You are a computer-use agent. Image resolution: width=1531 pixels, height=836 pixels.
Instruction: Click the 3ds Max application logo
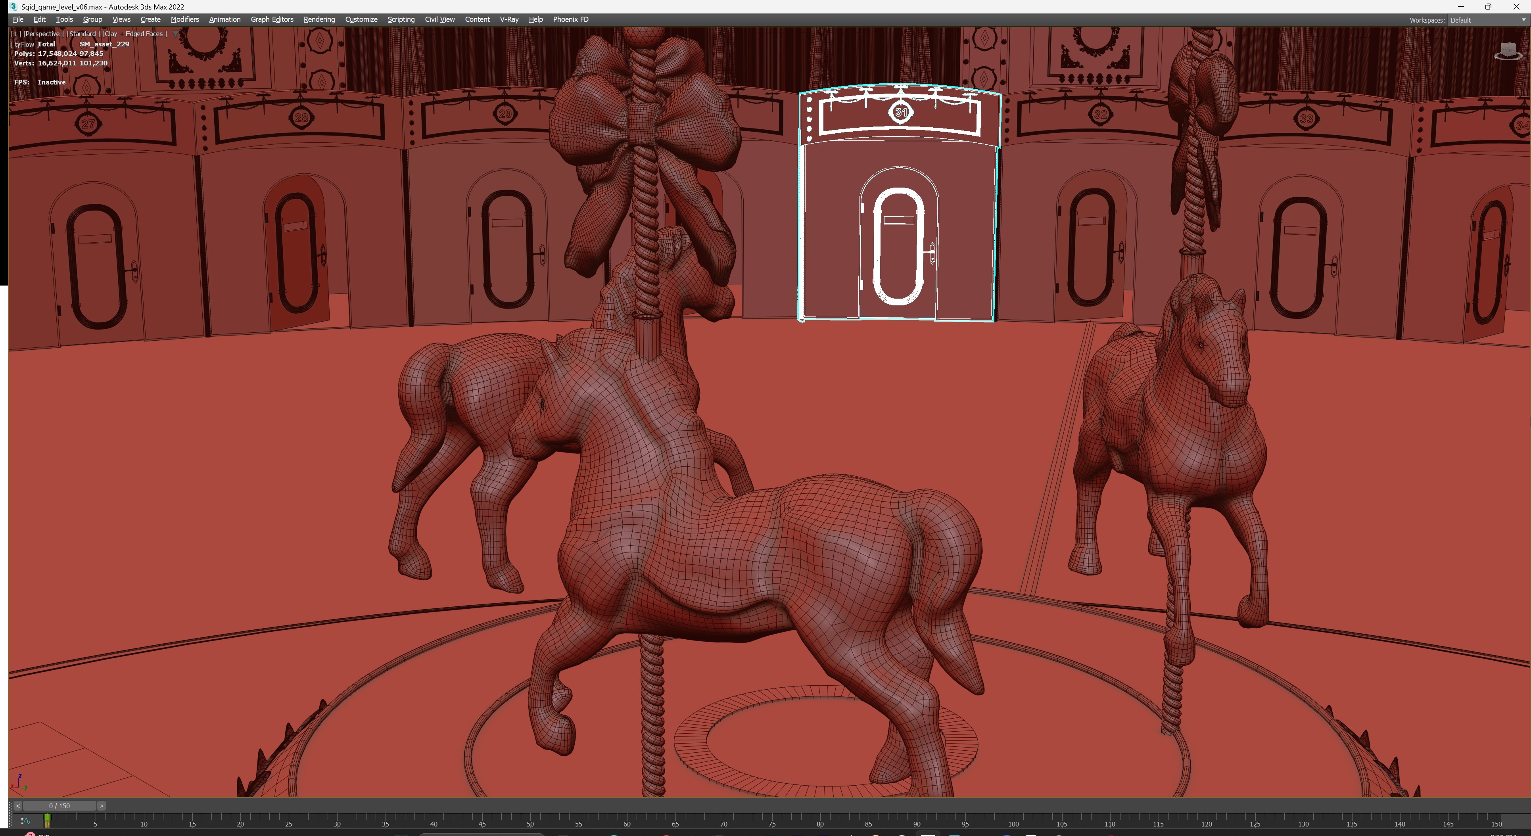[13, 6]
